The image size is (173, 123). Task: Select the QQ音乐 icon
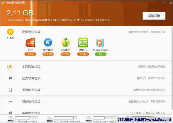[65, 42]
